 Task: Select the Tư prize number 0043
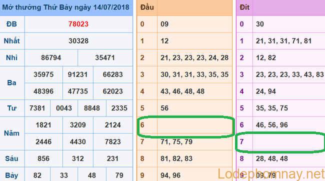pos(64,108)
